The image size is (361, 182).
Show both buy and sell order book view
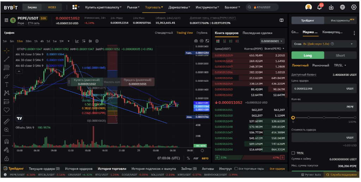(218, 41)
